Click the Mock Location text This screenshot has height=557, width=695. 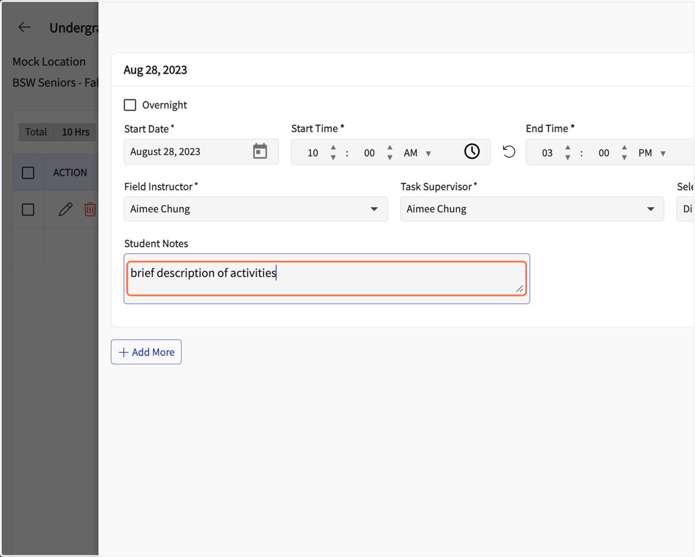49,61
